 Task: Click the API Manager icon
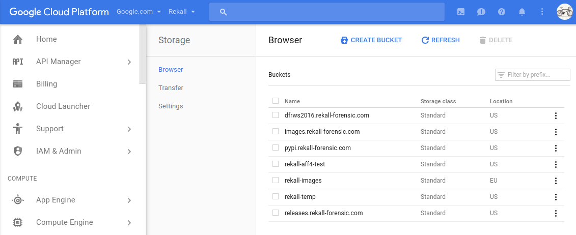pos(18,62)
